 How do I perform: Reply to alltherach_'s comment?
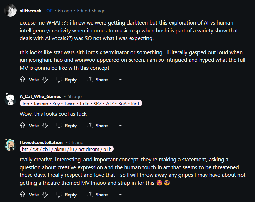pyautogui.click(x=67, y=80)
